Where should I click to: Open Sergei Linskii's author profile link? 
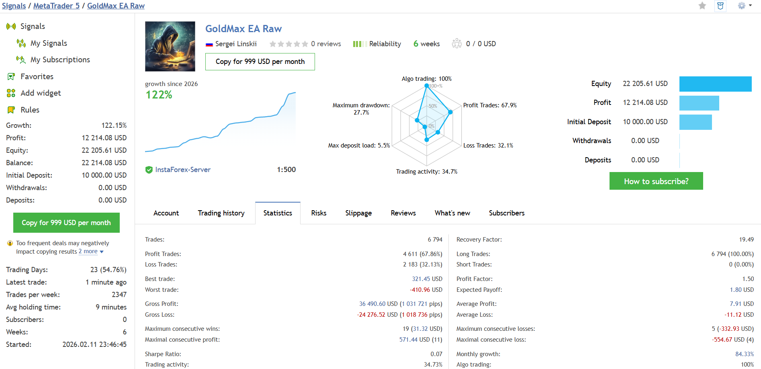pos(236,44)
